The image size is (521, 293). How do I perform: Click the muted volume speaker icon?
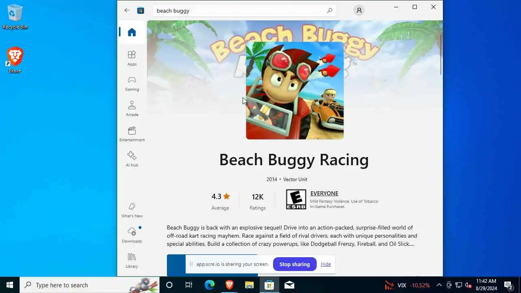468,285
